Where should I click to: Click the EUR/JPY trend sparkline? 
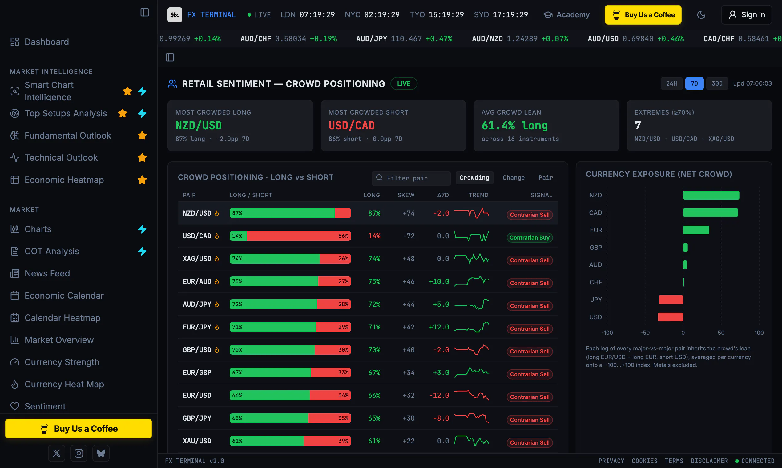coord(471,327)
